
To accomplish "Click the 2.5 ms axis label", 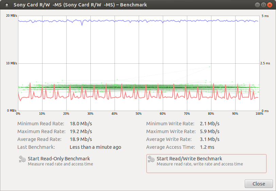I will point(266,63).
